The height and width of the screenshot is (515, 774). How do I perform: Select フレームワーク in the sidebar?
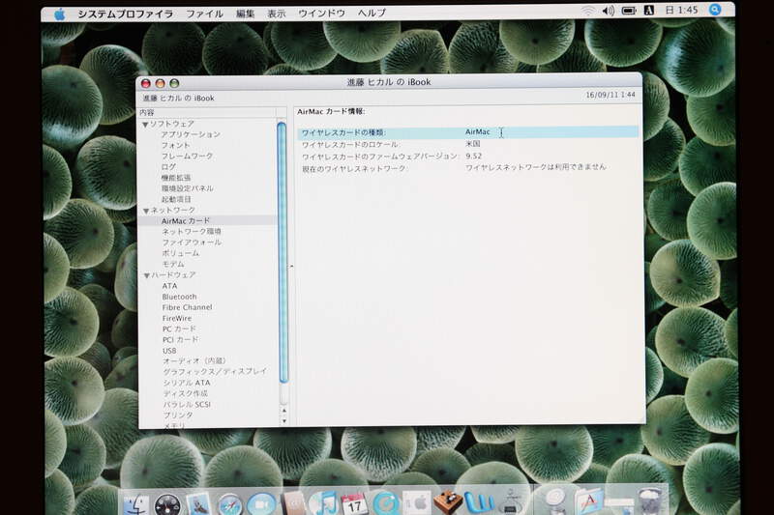187,157
